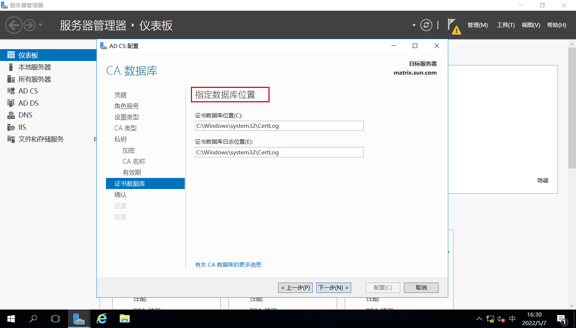This screenshot has height=328, width=576.
Task: Go to 凭据 wizard step
Action: pos(120,95)
